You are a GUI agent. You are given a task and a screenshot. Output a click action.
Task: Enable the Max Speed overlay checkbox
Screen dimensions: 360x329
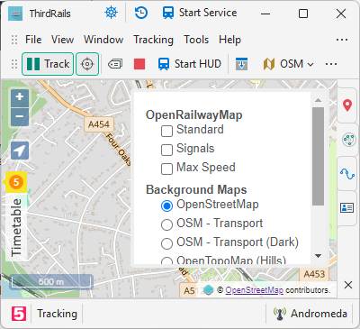[x=166, y=169]
